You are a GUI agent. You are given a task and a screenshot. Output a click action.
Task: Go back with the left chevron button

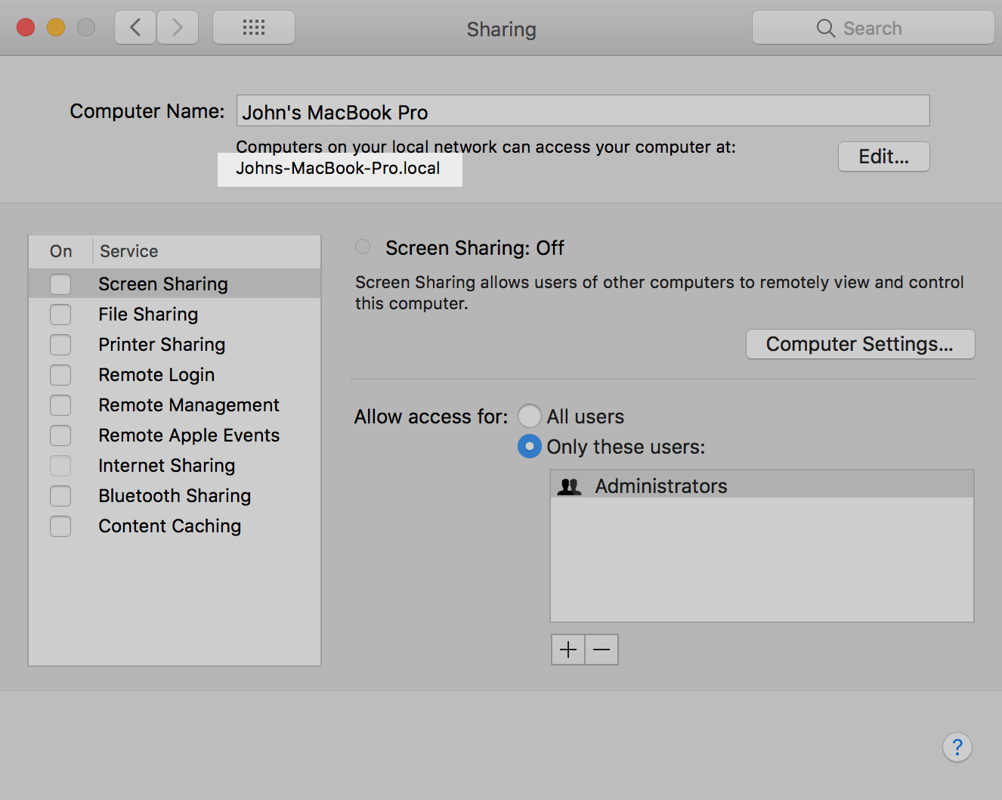tap(135, 28)
